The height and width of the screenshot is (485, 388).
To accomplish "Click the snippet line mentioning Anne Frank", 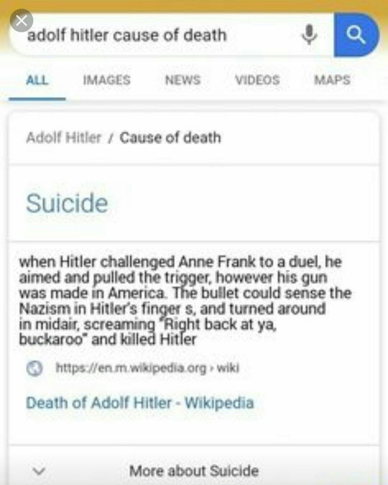I will (x=180, y=262).
